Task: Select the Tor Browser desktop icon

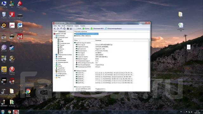Action: pos(12,103)
